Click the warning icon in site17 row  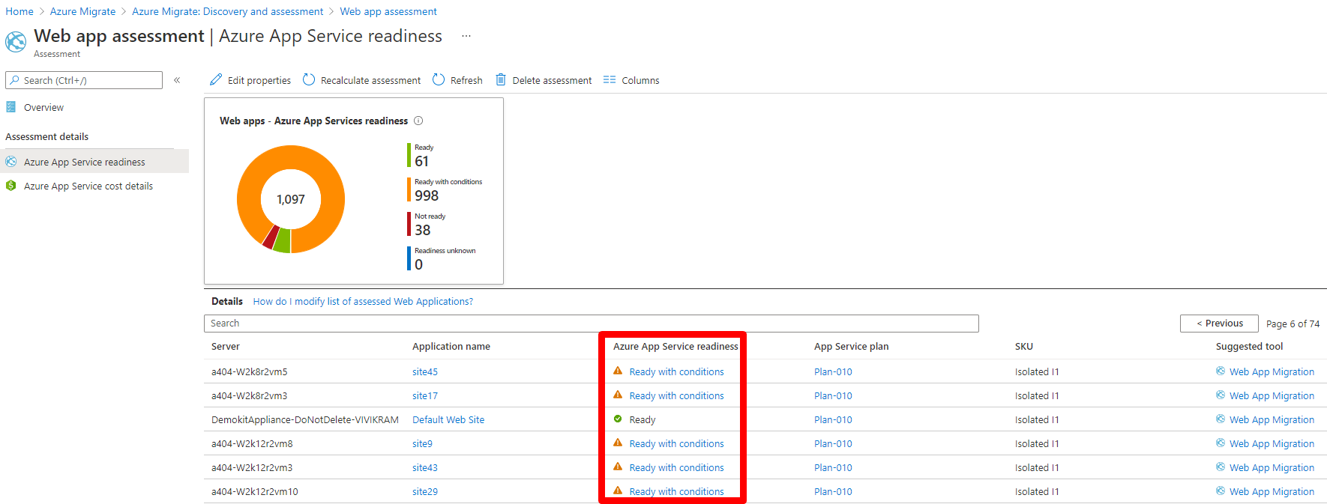click(x=618, y=395)
